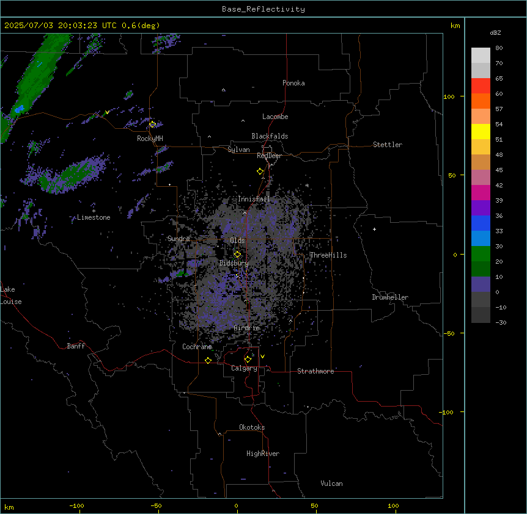Select the ThreeHills label
This screenshot has height=514, width=527.
(328, 255)
